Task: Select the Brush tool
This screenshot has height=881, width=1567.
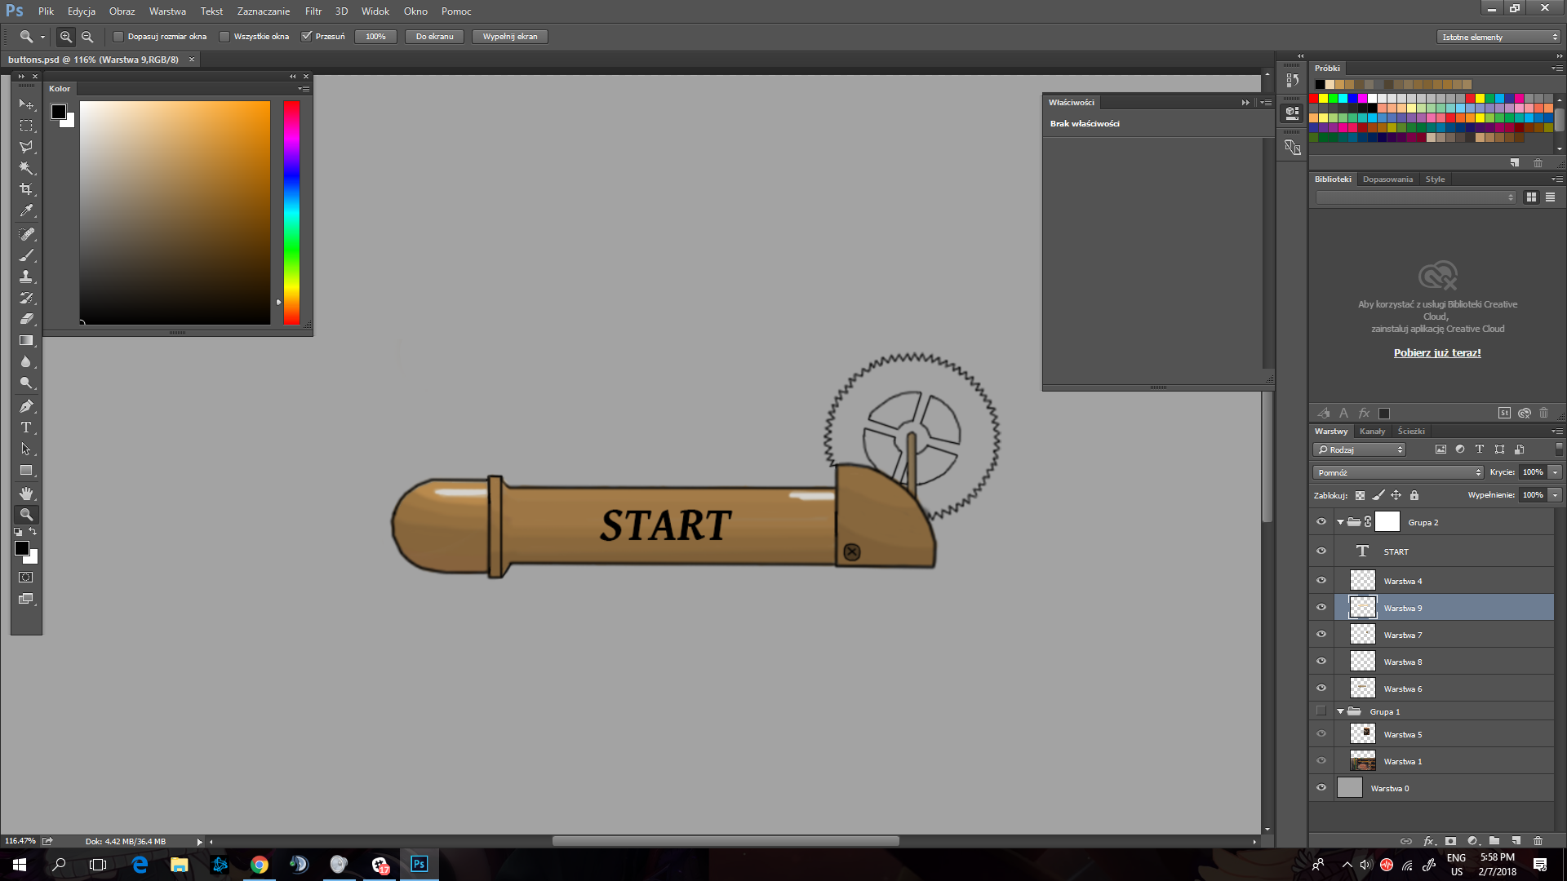Action: pos(26,255)
